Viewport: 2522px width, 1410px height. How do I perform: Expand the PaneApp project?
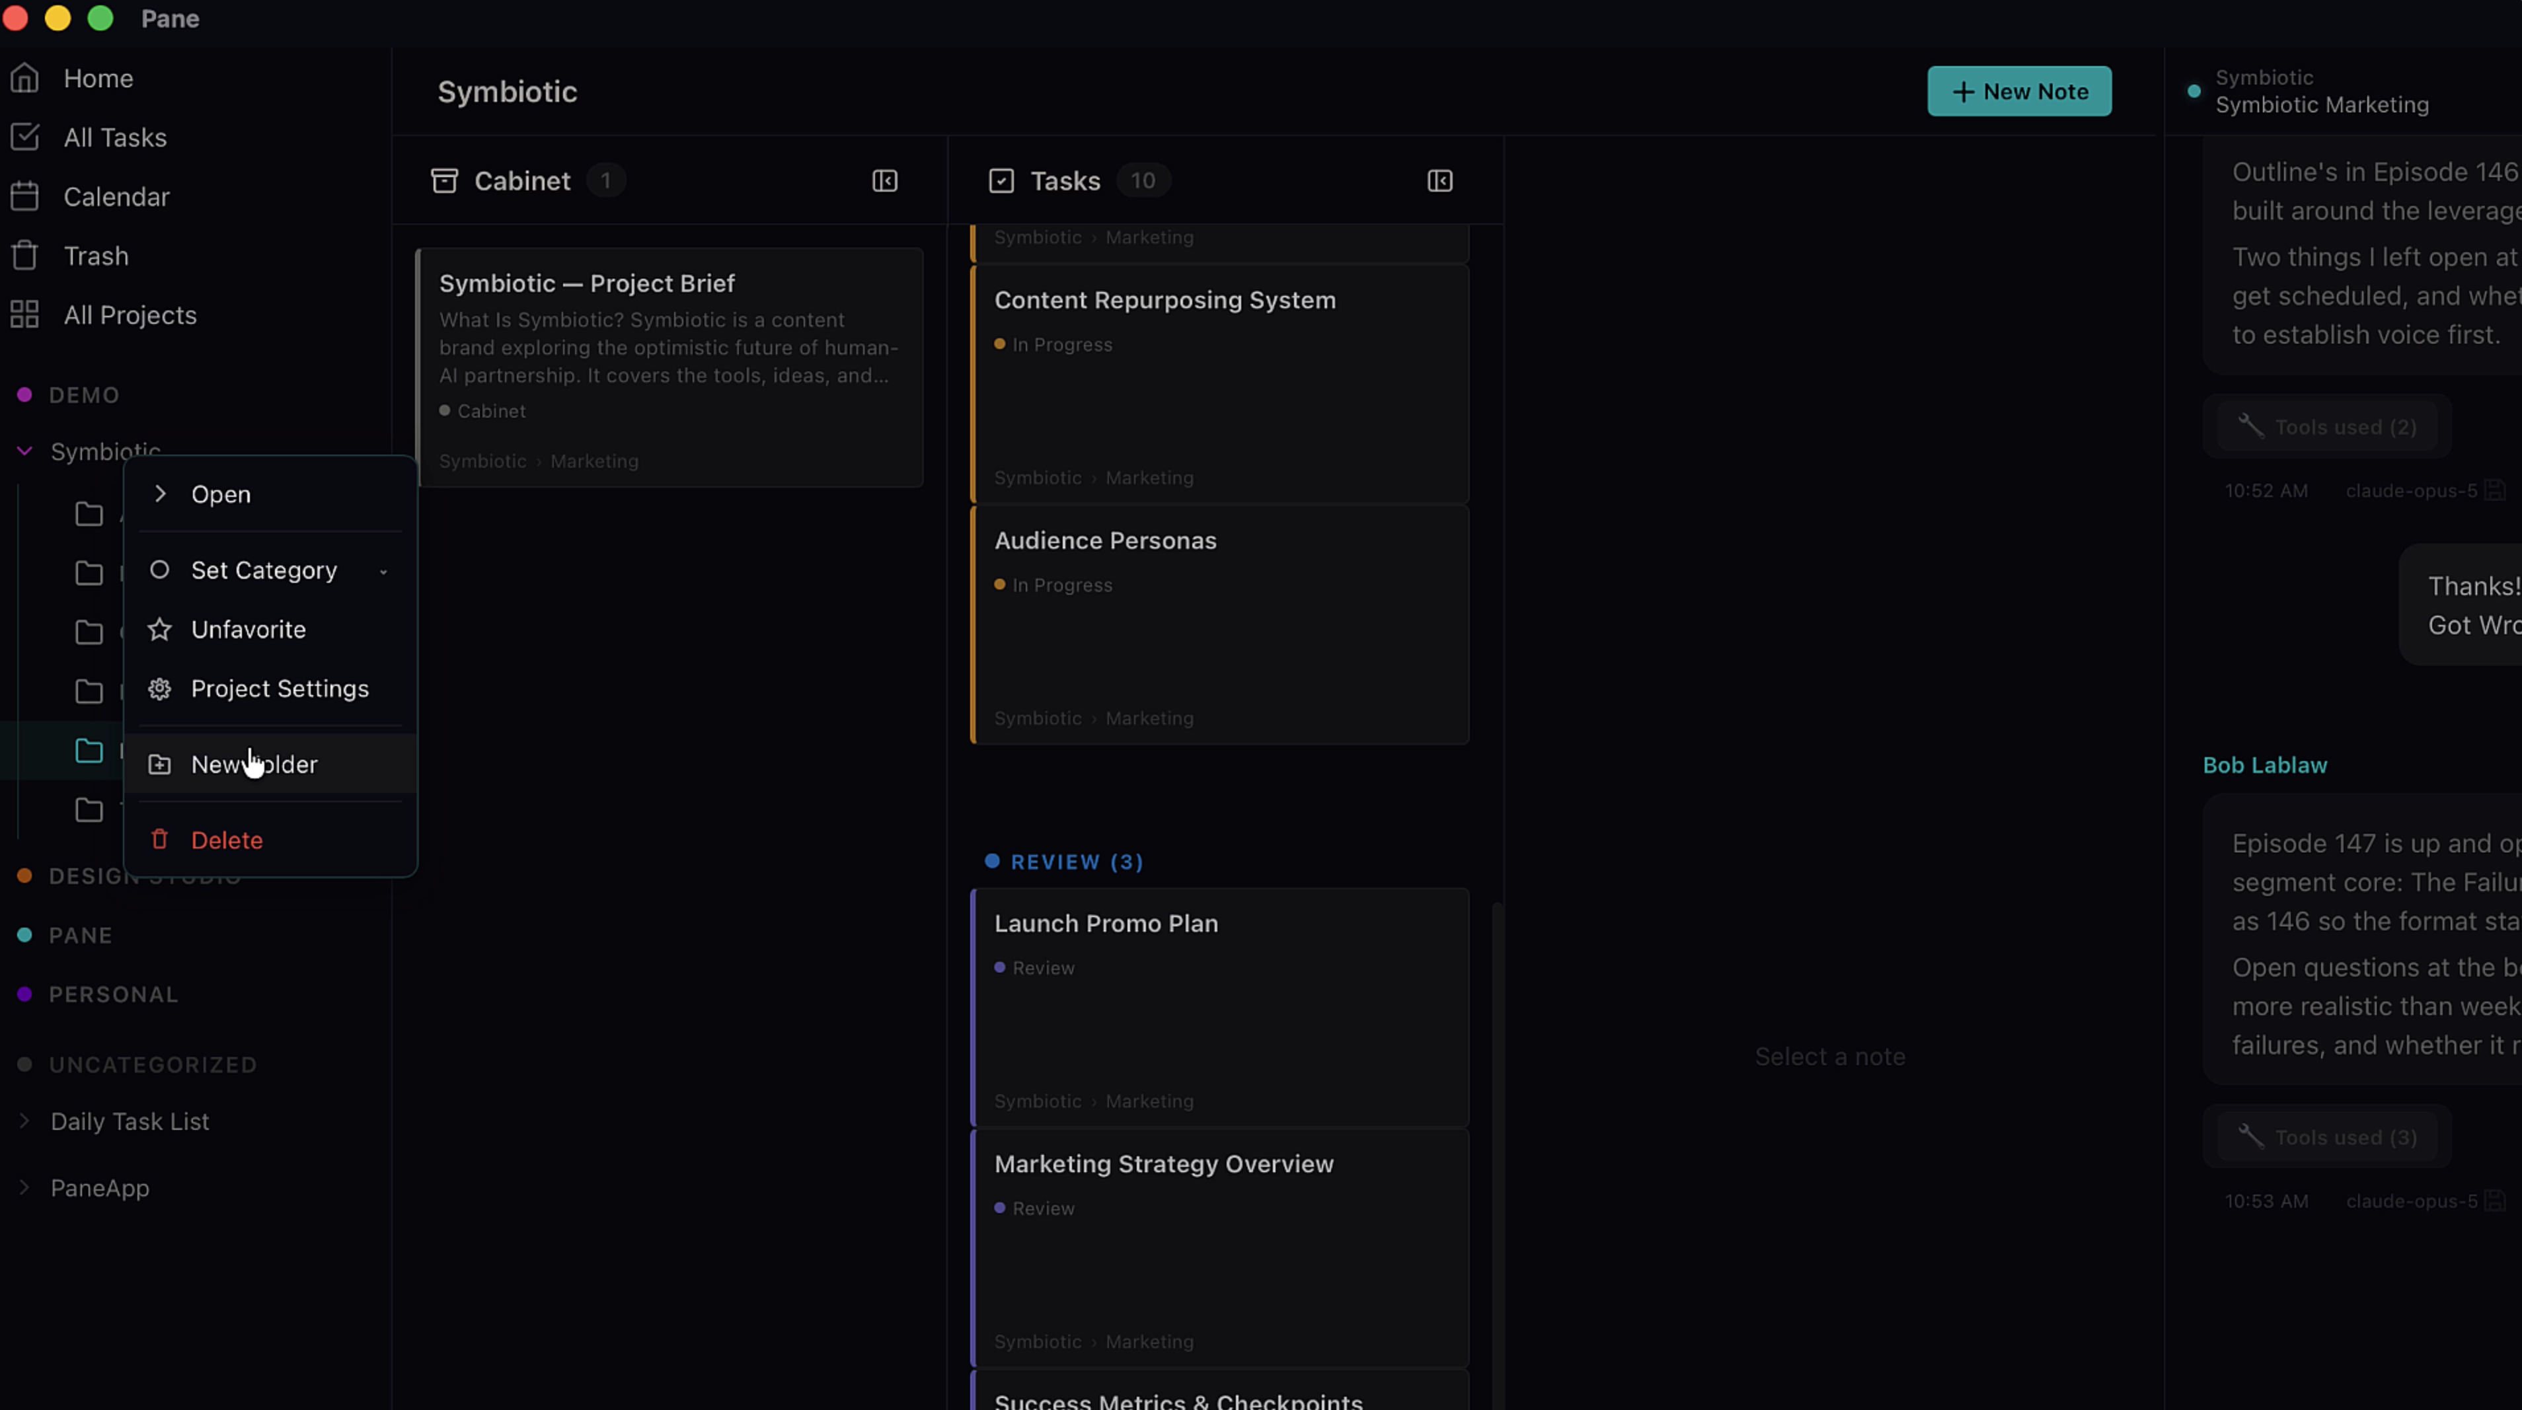click(24, 1187)
